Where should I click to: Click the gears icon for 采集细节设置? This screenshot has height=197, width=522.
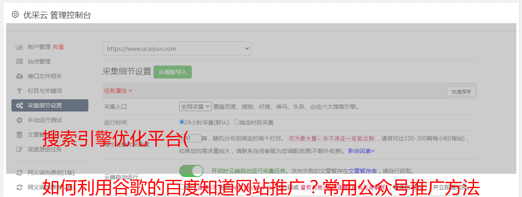pyautogui.click(x=19, y=105)
